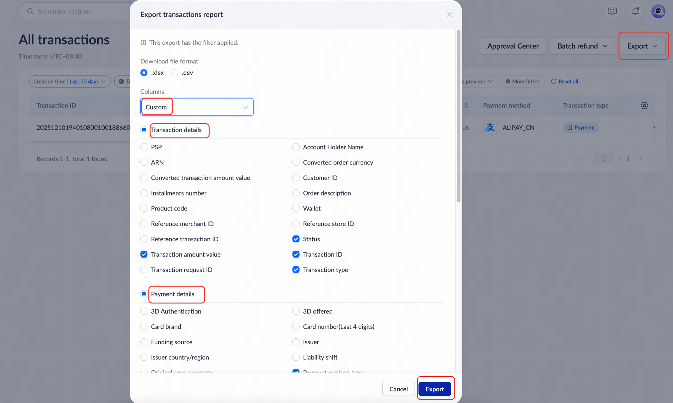Uncheck the Status checkbox
Viewport: 673px width, 403px height.
[296, 239]
